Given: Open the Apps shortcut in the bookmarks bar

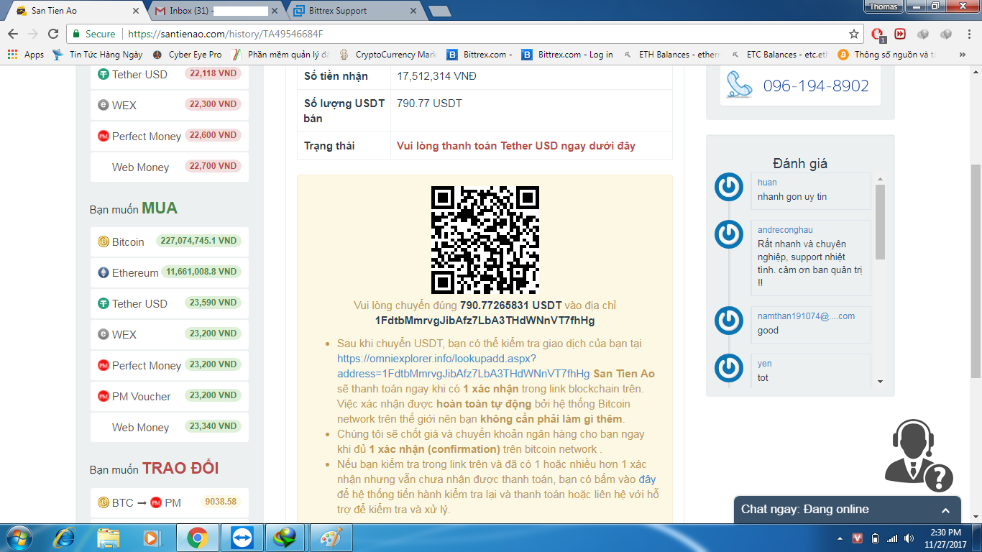Looking at the screenshot, I should [26, 55].
